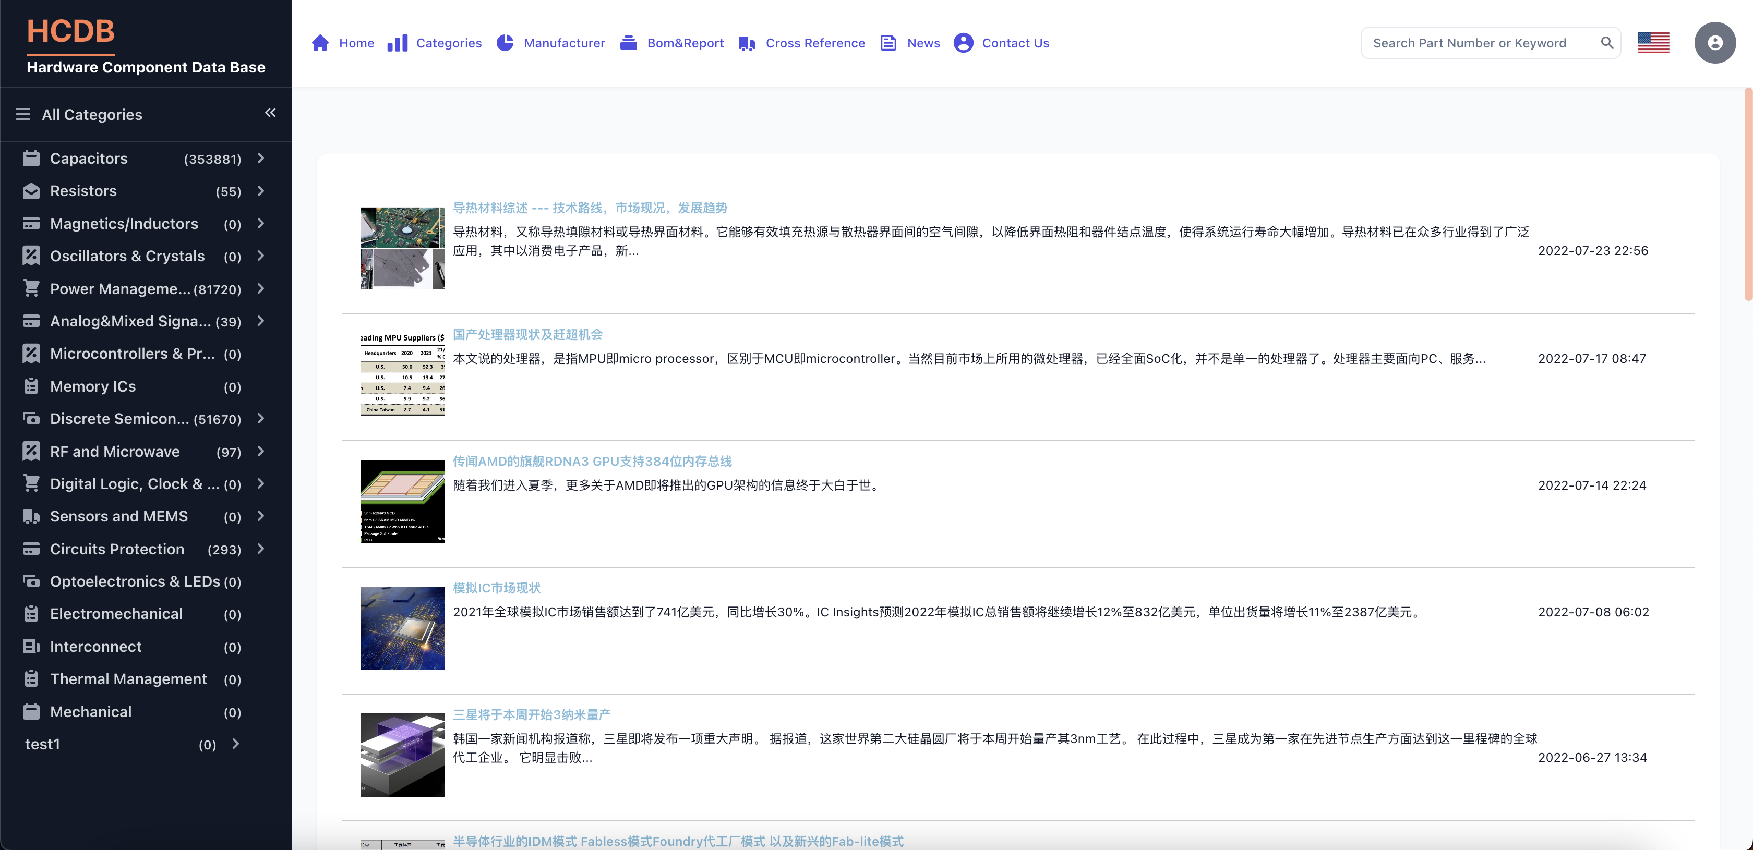Expand the Circuits Protection arrow

pos(261,549)
